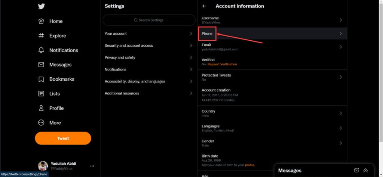The image size is (383, 177).
Task: Open Privacy and safety settings
Action: (x=149, y=58)
